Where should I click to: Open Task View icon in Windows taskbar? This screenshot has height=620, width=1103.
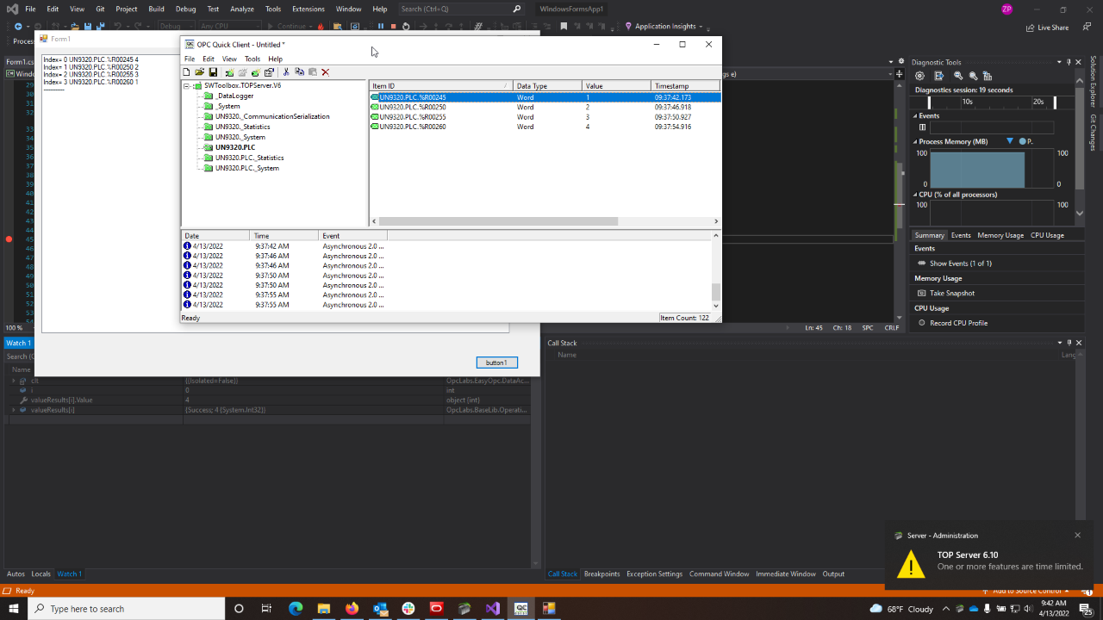tap(266, 609)
